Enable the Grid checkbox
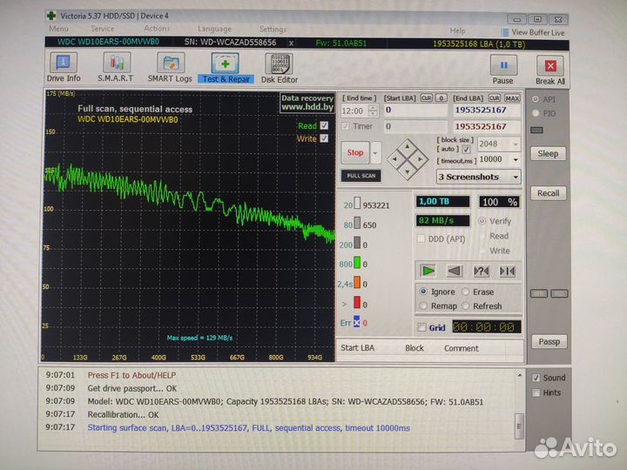 [422, 328]
